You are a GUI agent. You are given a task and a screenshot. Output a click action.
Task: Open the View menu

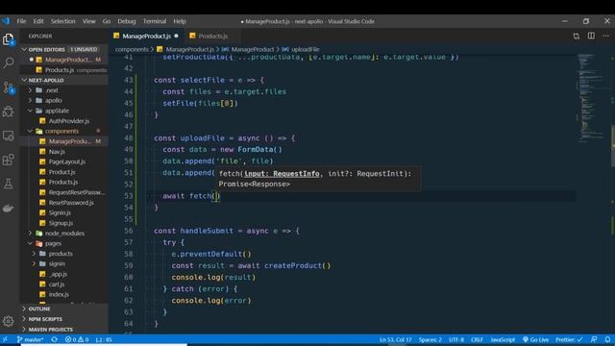click(89, 21)
